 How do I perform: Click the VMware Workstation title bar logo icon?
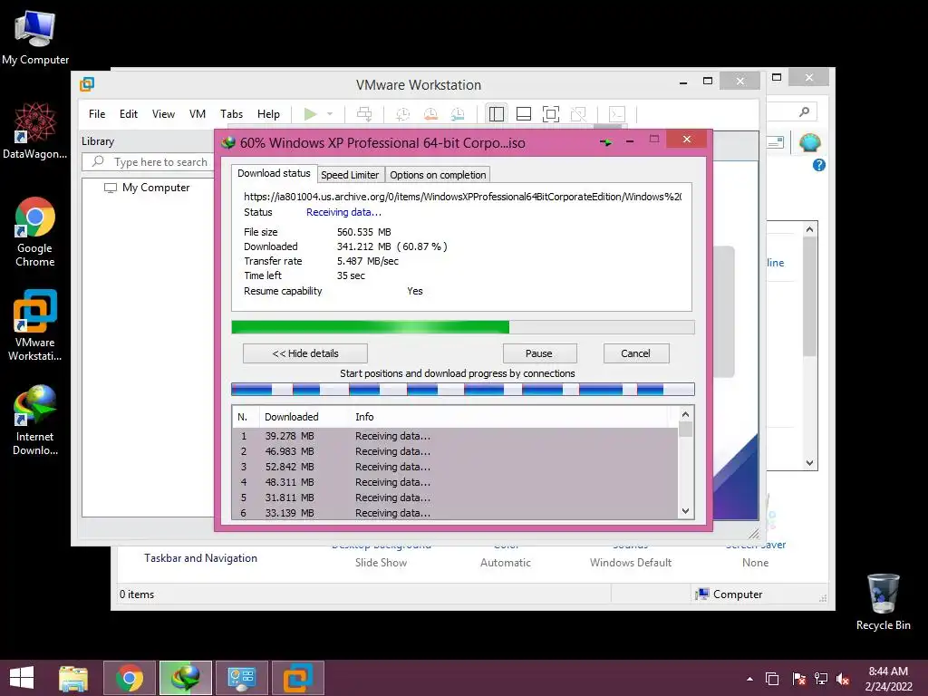[87, 84]
